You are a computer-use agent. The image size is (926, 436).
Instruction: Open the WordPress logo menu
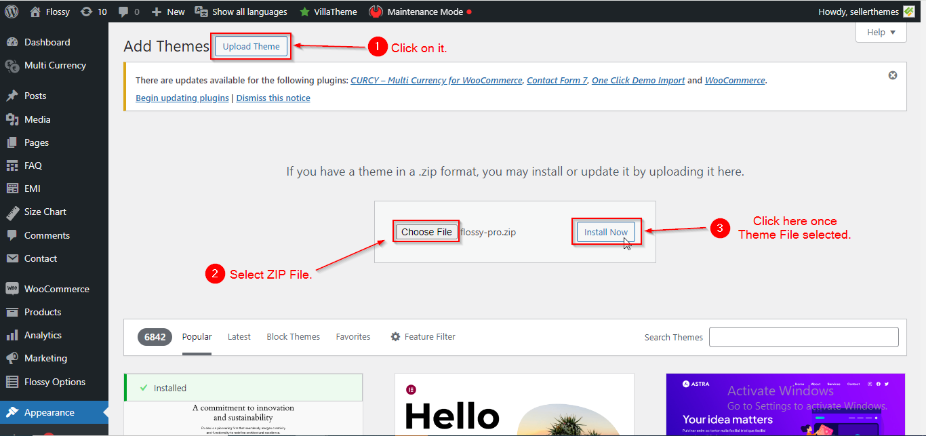pyautogui.click(x=12, y=12)
